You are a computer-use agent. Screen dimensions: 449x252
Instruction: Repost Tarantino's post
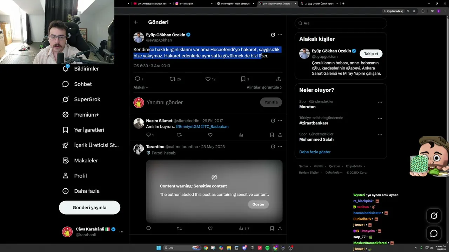pyautogui.click(x=179, y=229)
